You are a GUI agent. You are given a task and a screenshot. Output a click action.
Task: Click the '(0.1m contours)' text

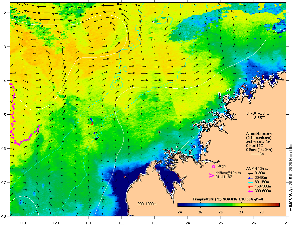coord(259,138)
